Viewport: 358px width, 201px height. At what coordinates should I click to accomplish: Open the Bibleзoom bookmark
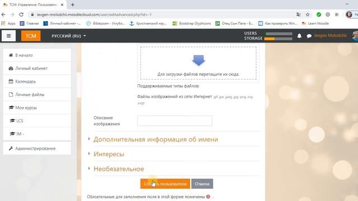(106, 23)
